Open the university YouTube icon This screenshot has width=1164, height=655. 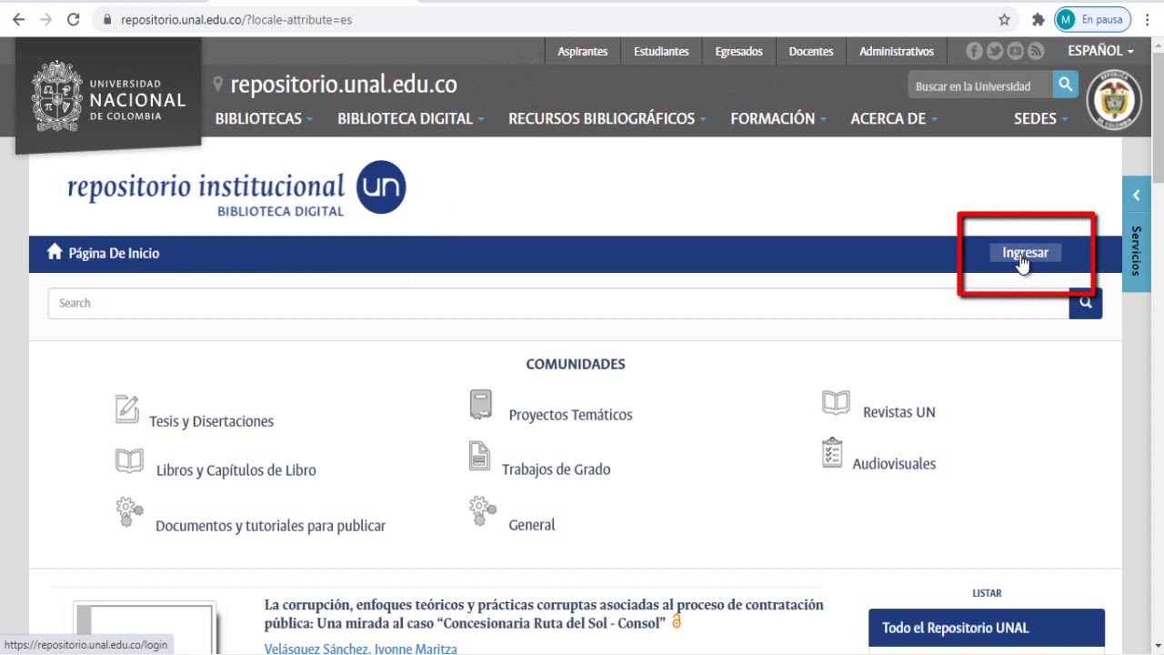[1015, 51]
